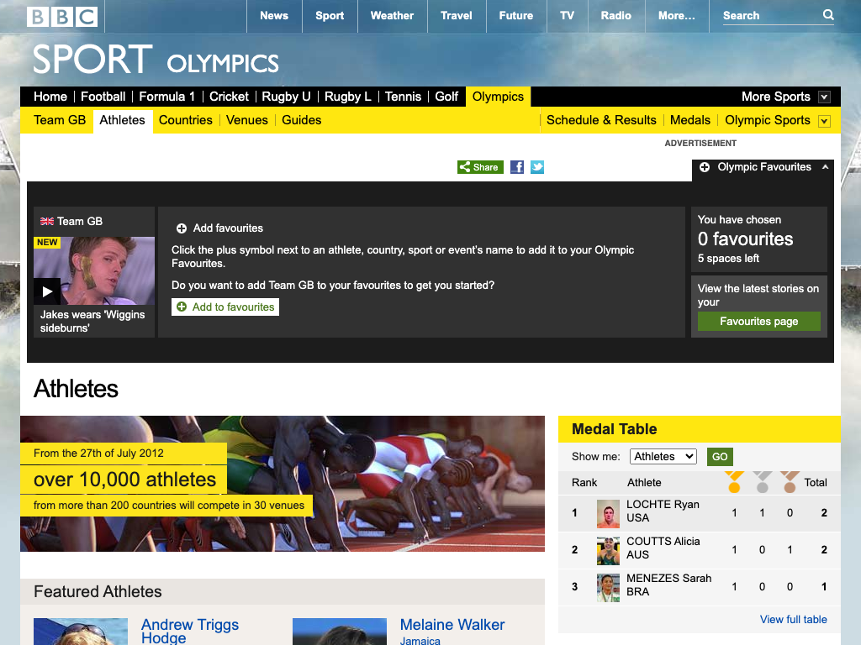Go to Football section
The height and width of the screenshot is (645, 861).
click(103, 97)
